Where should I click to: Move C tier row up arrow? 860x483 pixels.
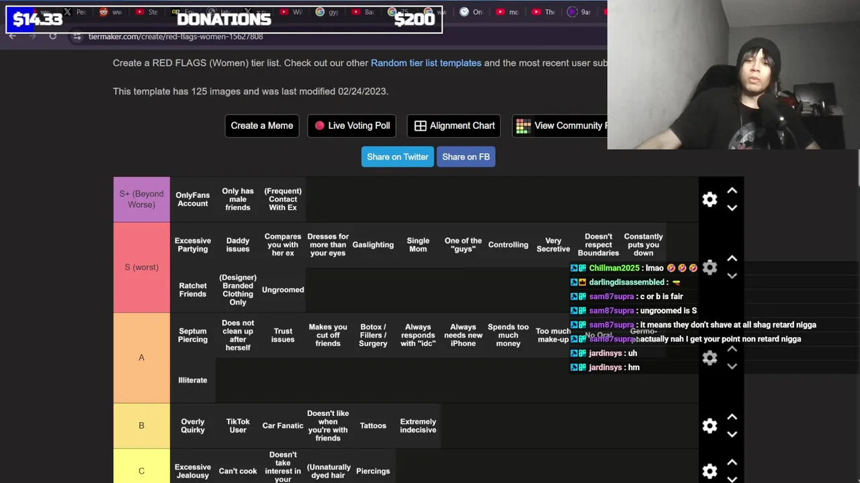732,463
